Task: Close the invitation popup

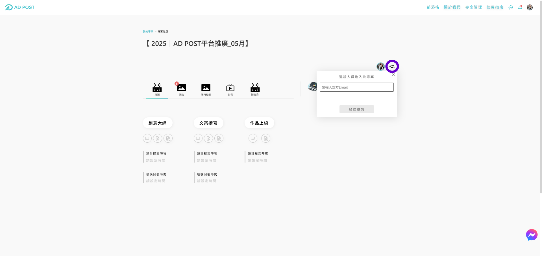Action: pyautogui.click(x=393, y=75)
